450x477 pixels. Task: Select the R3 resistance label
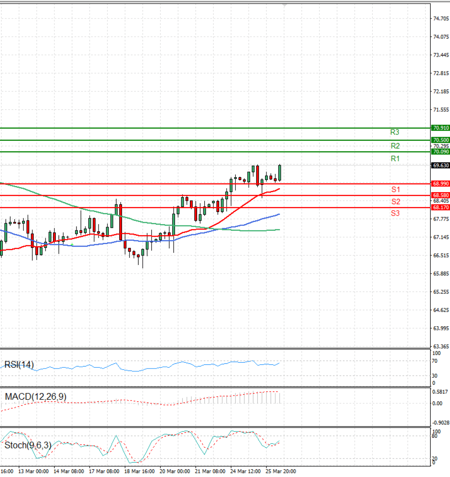tap(395, 132)
